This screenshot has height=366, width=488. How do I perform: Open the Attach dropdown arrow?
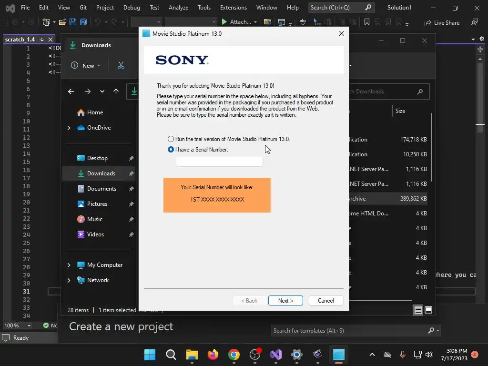coord(255,22)
